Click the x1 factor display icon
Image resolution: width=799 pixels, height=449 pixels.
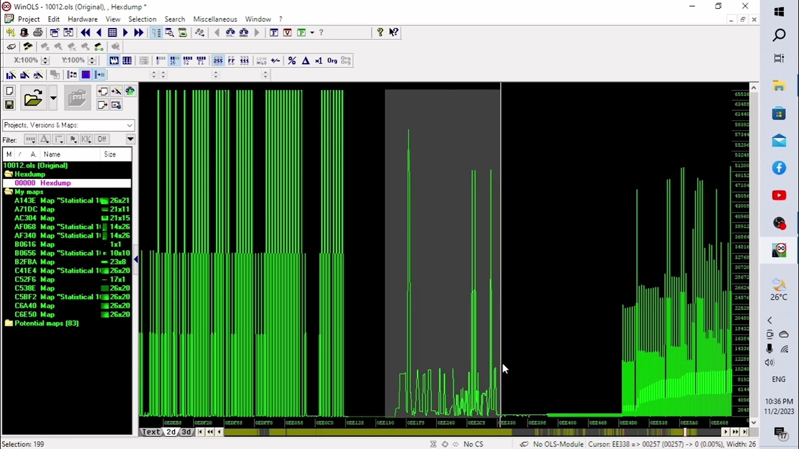(318, 60)
